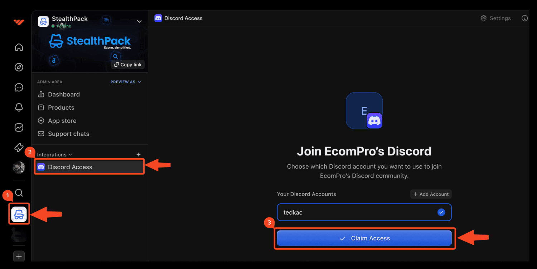
Task: Expand the StealthPack header dropdown chevron
Action: (x=139, y=21)
